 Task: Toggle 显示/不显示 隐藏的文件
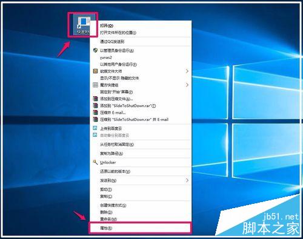(x=119, y=78)
